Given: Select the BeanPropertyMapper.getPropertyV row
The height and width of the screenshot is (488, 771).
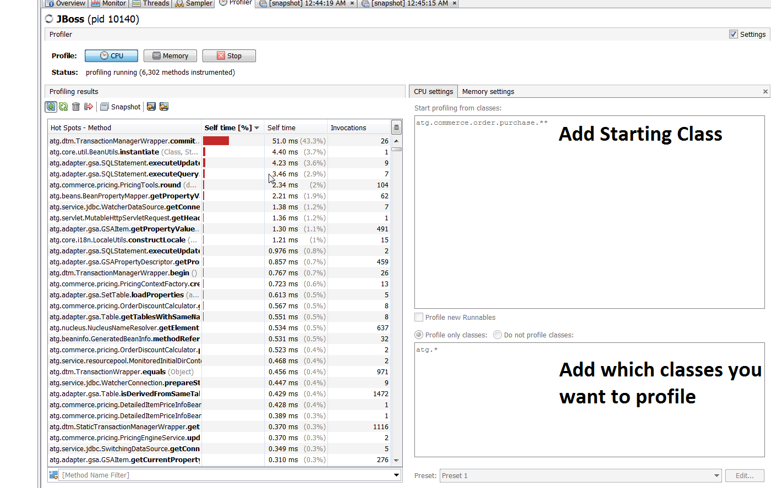Looking at the screenshot, I should coord(219,196).
